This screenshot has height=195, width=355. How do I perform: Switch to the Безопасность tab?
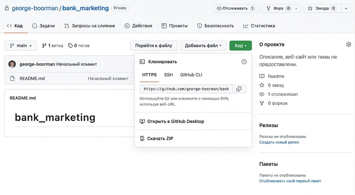(x=216, y=26)
